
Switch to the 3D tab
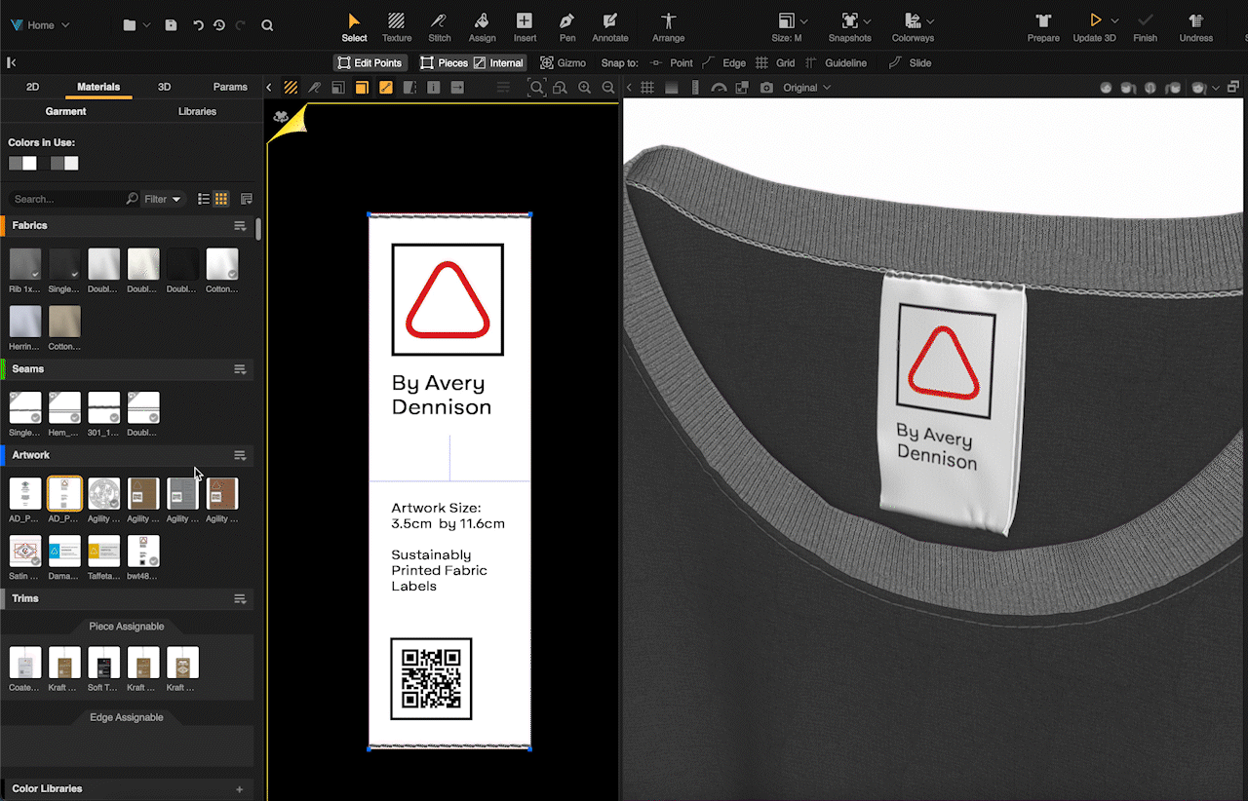coord(164,87)
